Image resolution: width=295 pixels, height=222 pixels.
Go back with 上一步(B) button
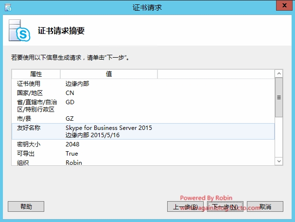(185, 206)
